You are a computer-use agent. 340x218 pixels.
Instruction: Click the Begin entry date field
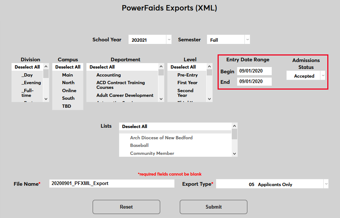pyautogui.click(x=254, y=71)
